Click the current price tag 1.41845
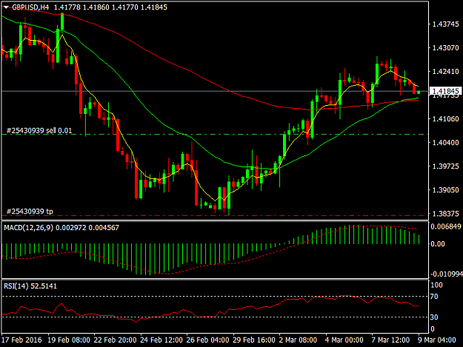The height and width of the screenshot is (347, 463). tap(445, 91)
